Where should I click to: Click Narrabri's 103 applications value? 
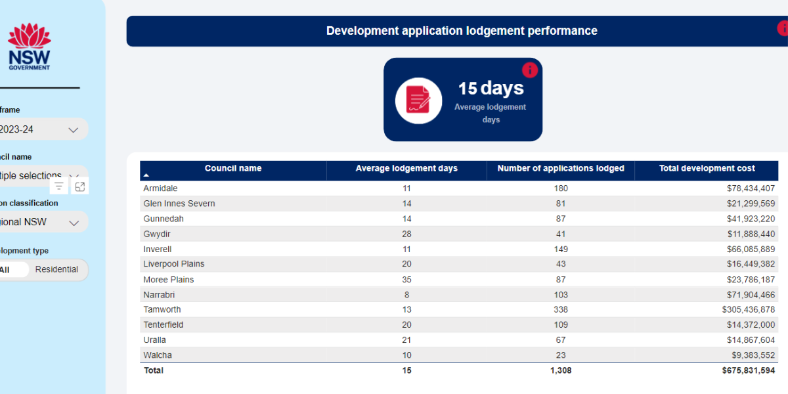561,295
